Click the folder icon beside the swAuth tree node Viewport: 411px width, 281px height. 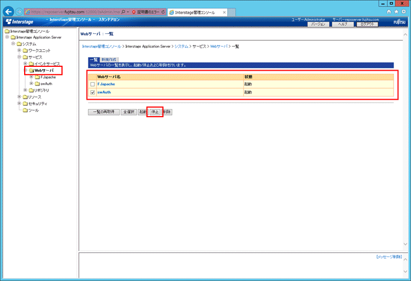coord(37,84)
